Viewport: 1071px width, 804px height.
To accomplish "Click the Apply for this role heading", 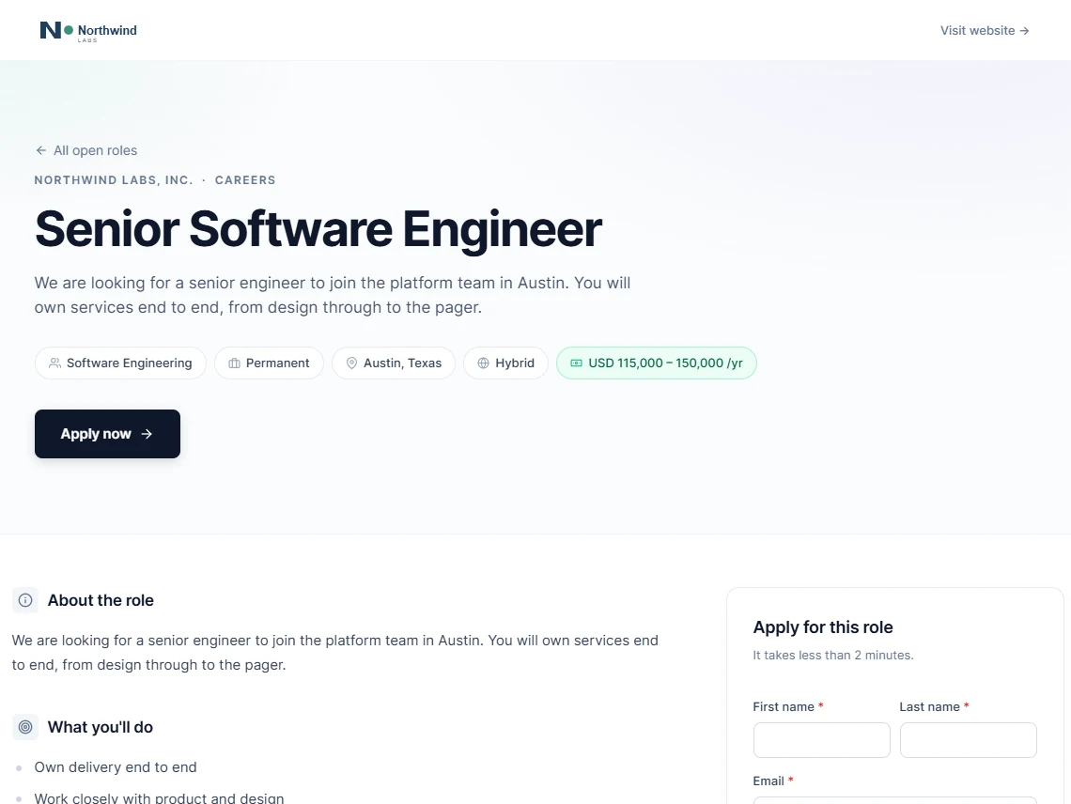I will click(x=823, y=627).
